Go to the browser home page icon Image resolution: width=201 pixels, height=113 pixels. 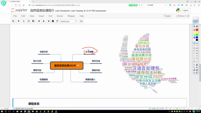point(20,5)
